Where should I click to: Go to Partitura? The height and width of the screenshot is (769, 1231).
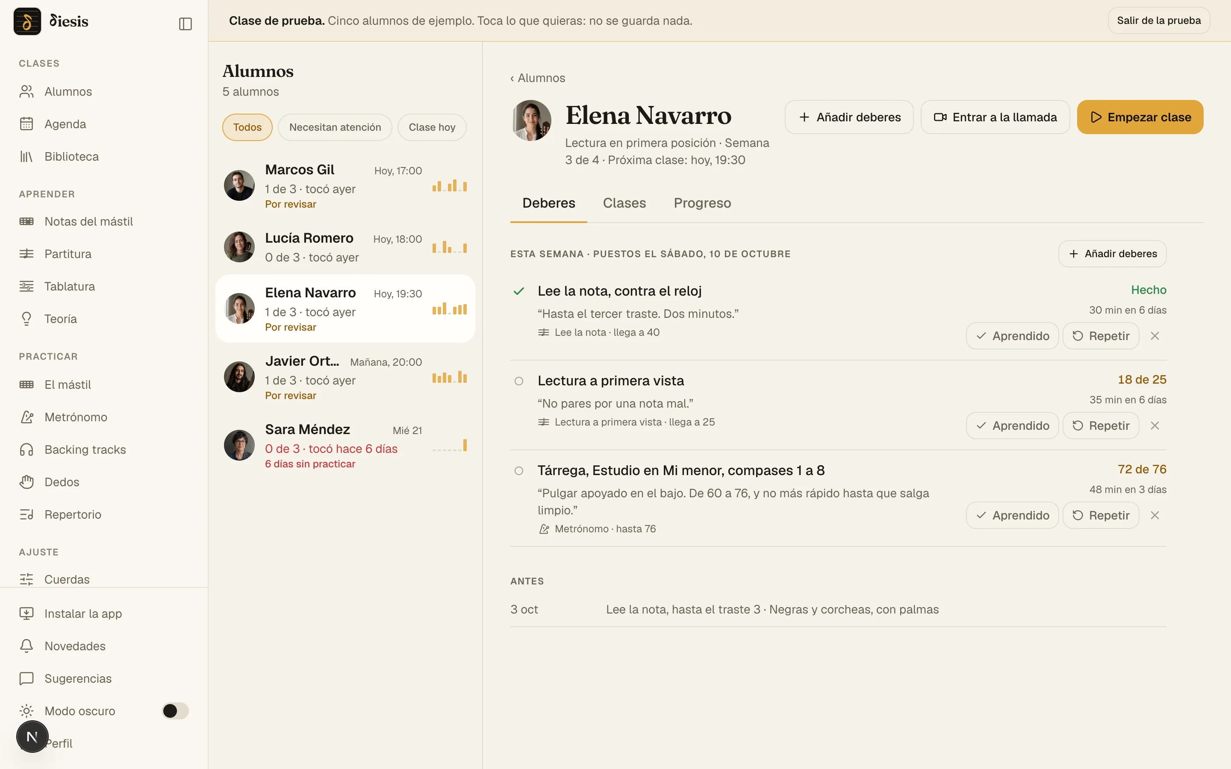pos(103,254)
